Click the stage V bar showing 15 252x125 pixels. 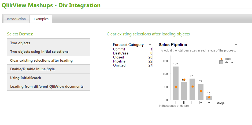tap(209, 98)
